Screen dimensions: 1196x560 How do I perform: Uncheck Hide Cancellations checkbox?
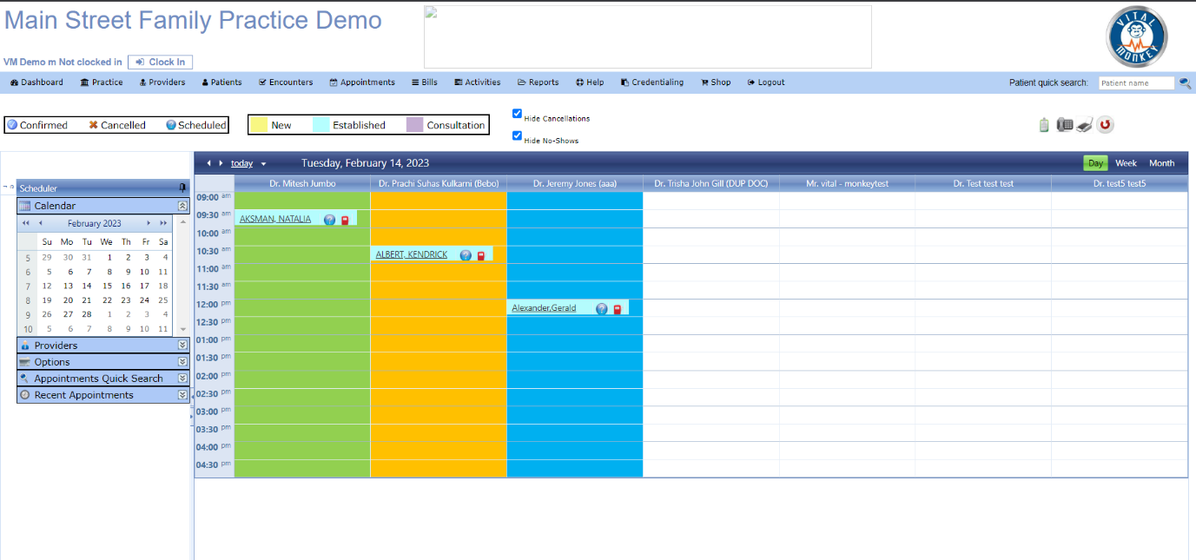(x=517, y=114)
